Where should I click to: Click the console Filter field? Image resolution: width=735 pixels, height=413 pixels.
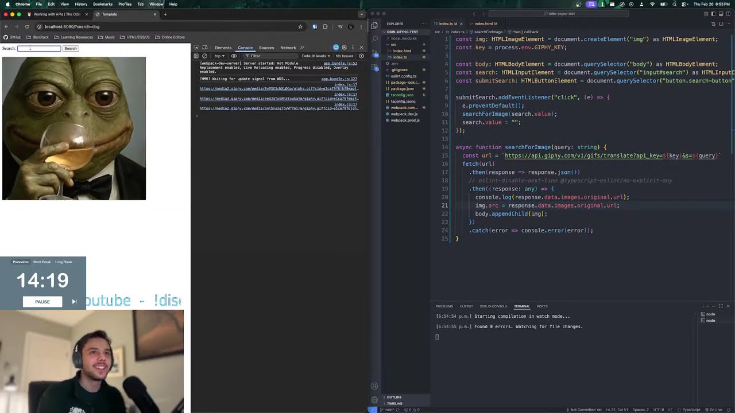[x=270, y=56]
